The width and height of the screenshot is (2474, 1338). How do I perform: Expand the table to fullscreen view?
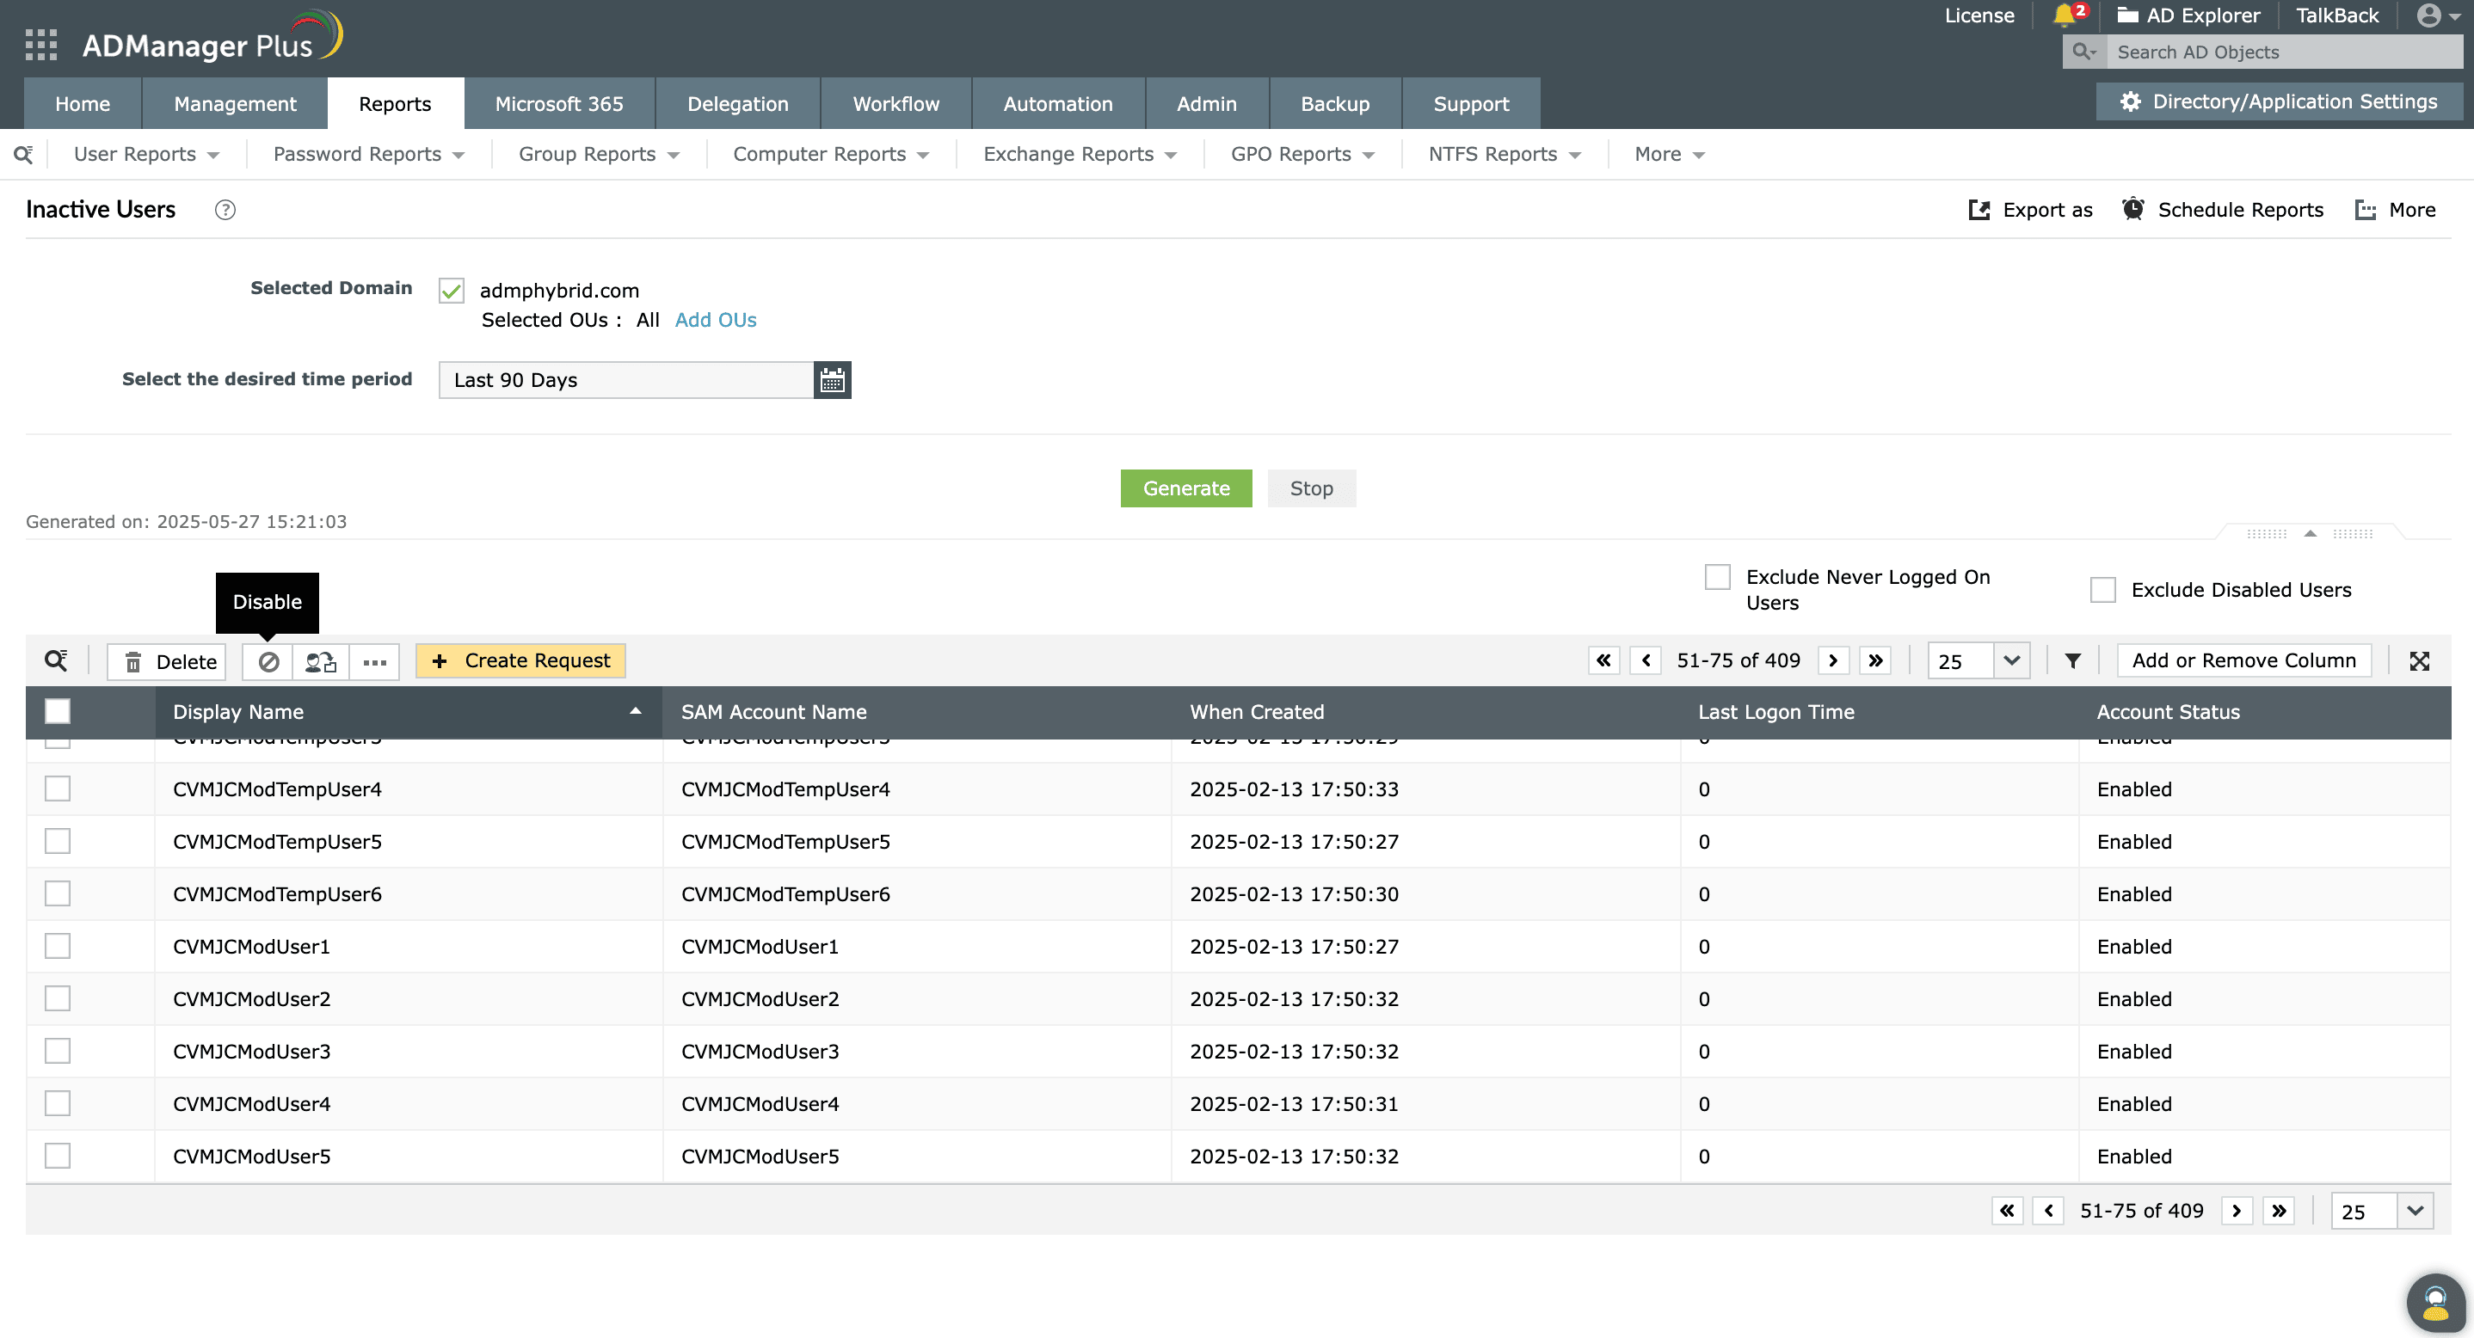[x=2420, y=660]
